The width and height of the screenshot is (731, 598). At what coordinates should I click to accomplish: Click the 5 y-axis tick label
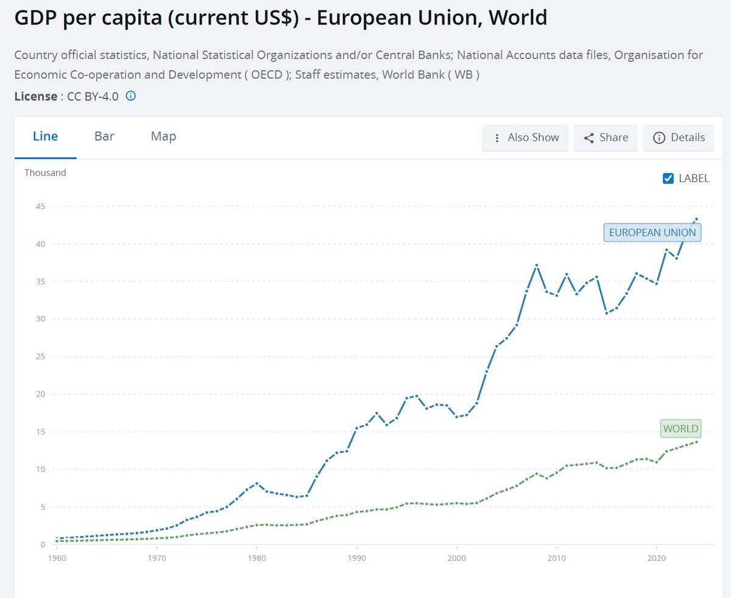click(43, 507)
